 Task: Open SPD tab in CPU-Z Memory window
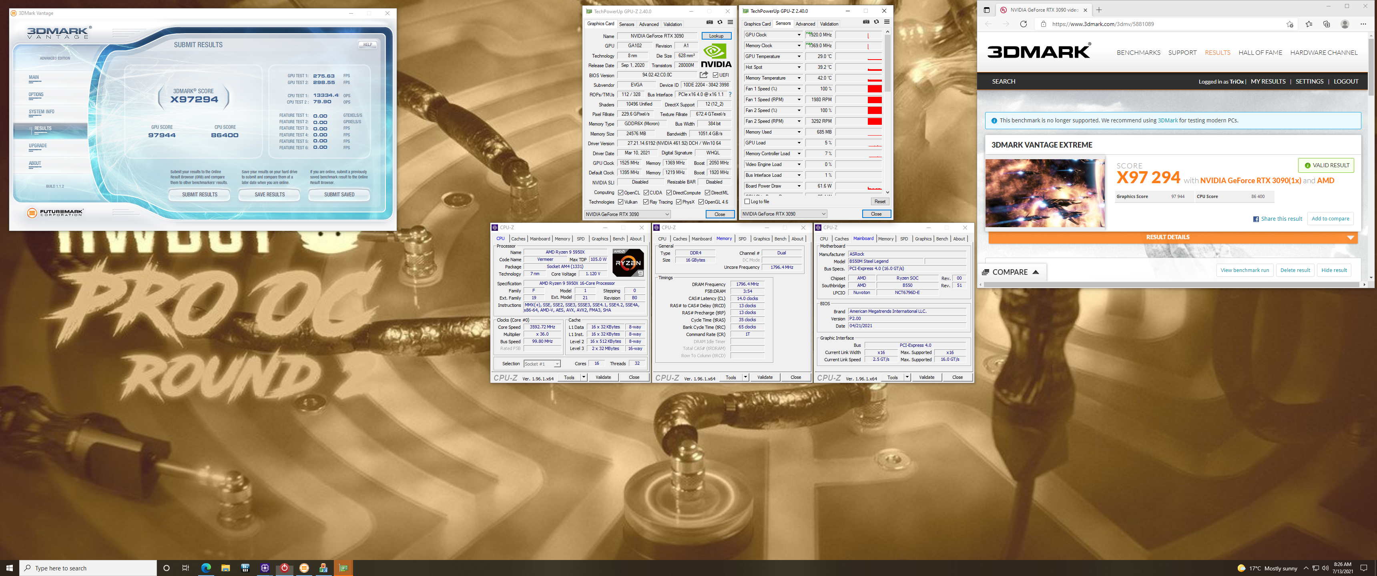point(742,239)
